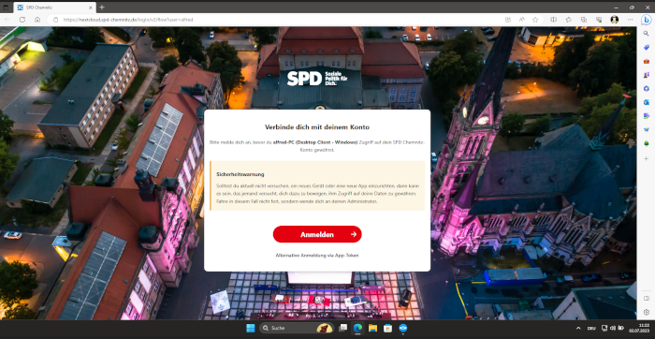Open the Collections icon
Screen dimensions: 655x339
click(x=584, y=20)
